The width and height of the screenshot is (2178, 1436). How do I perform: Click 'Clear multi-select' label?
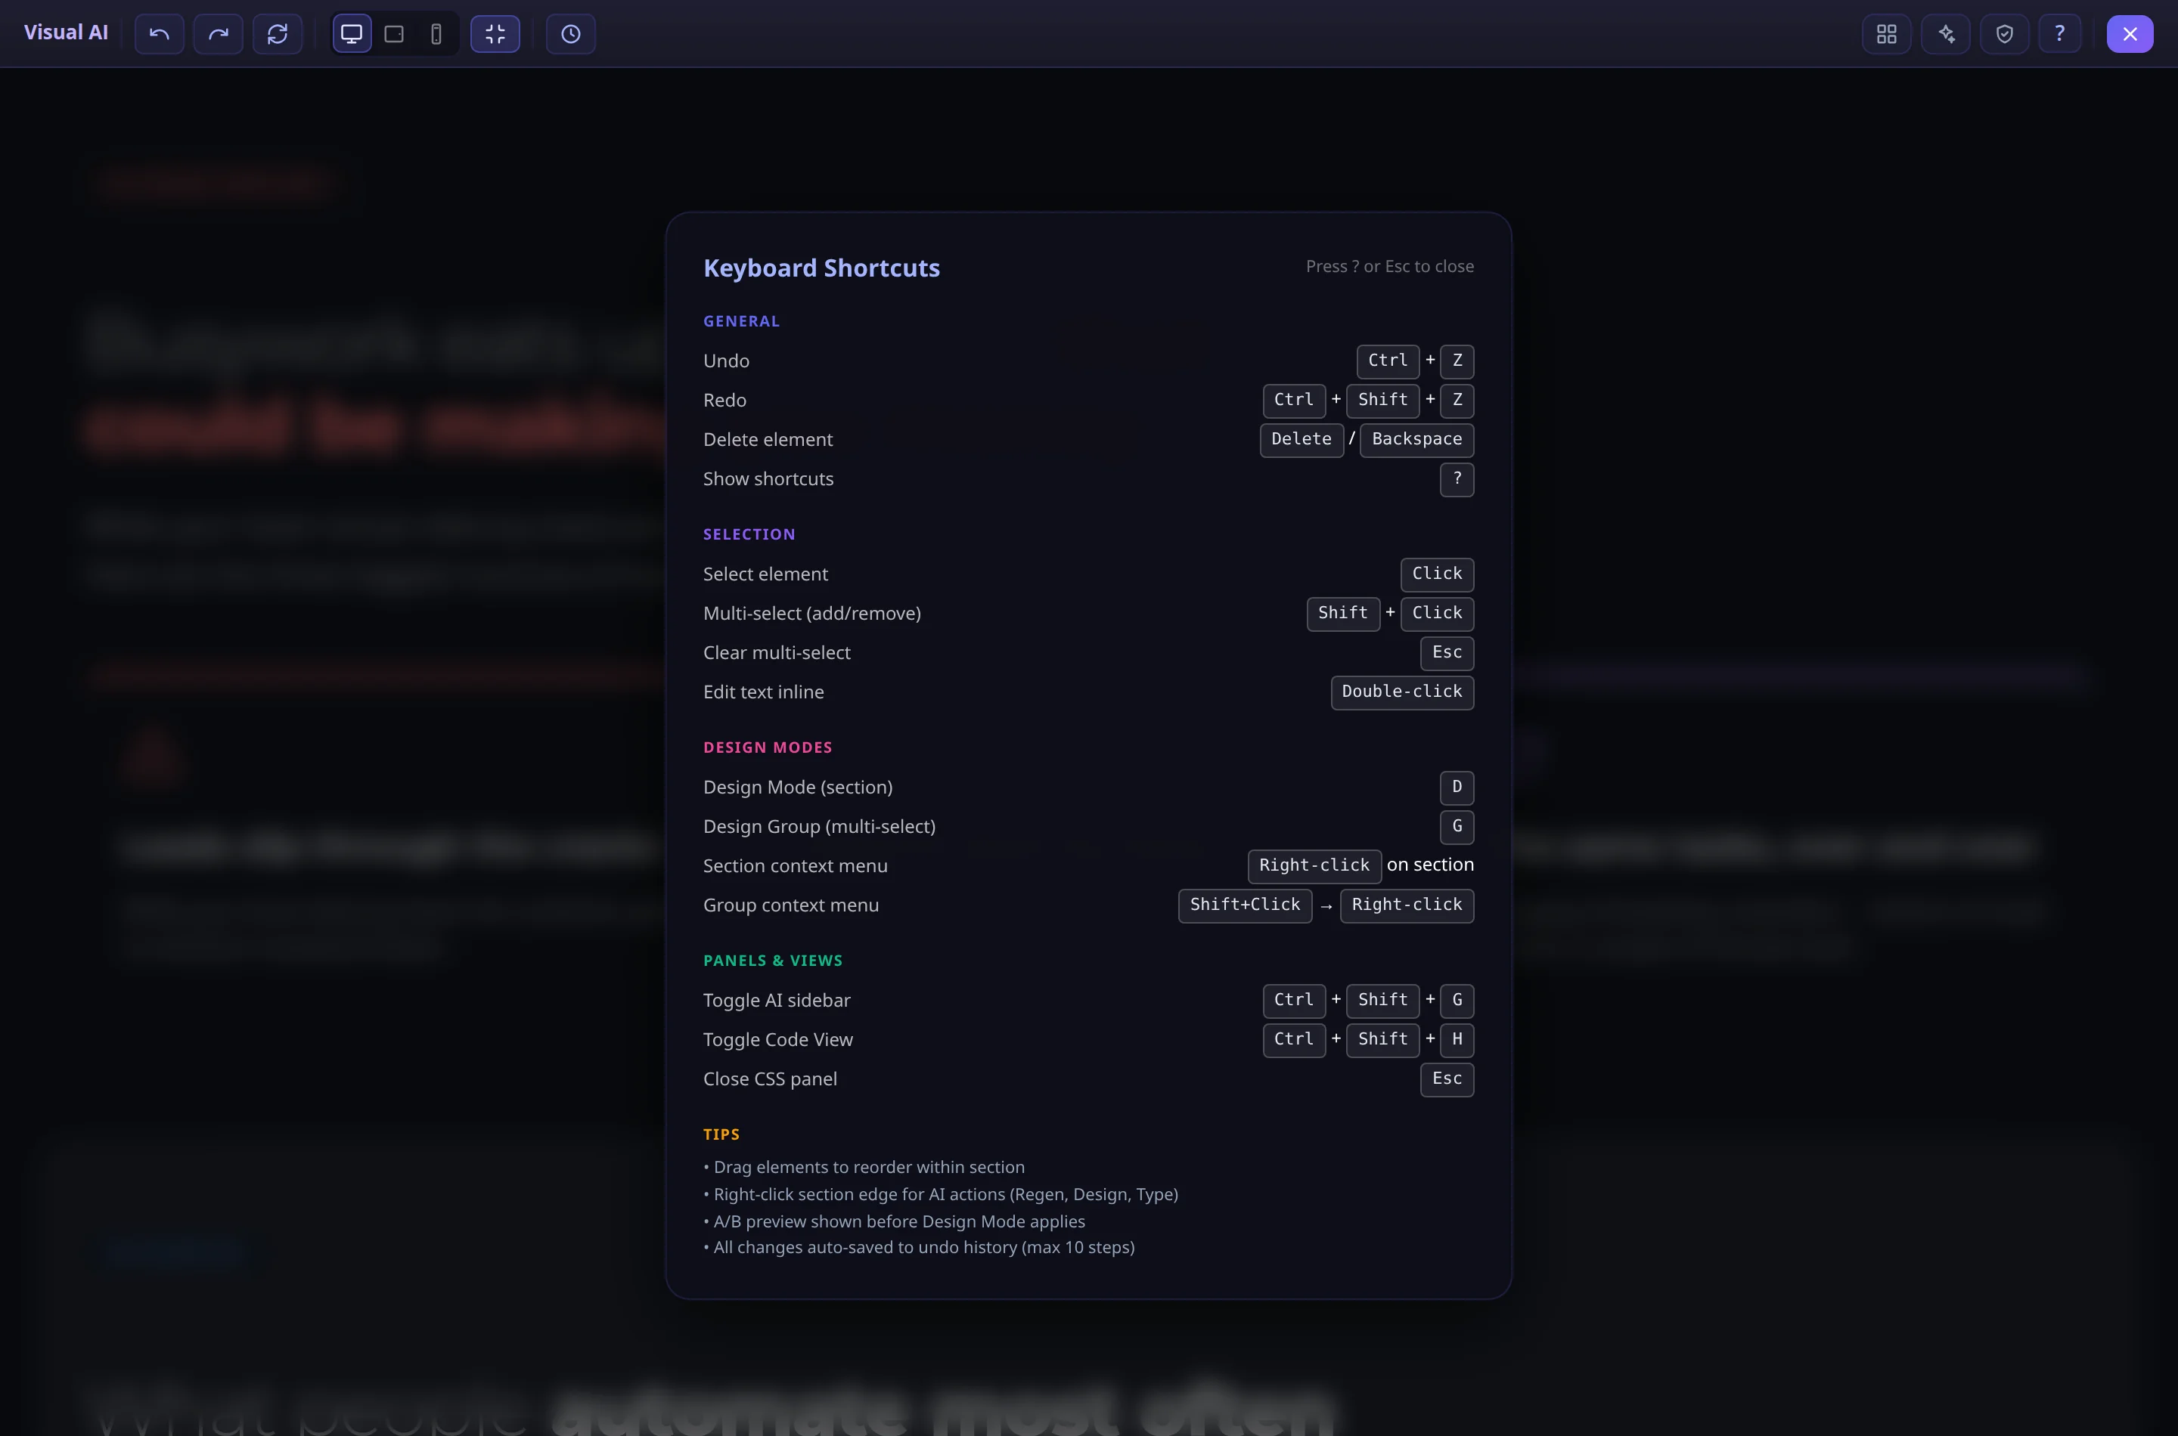pos(777,653)
